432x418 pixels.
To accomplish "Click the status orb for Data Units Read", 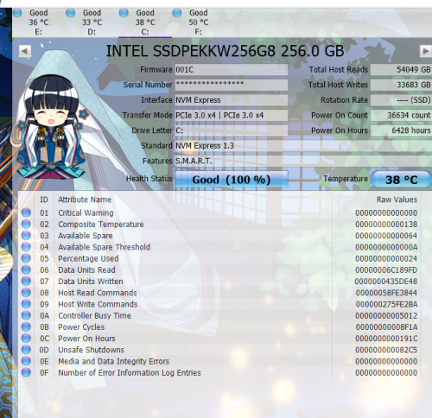I will 26,269.
